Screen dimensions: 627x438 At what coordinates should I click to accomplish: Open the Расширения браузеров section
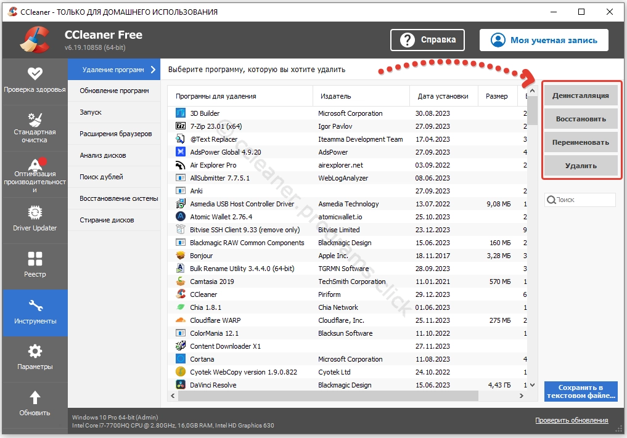tap(115, 134)
